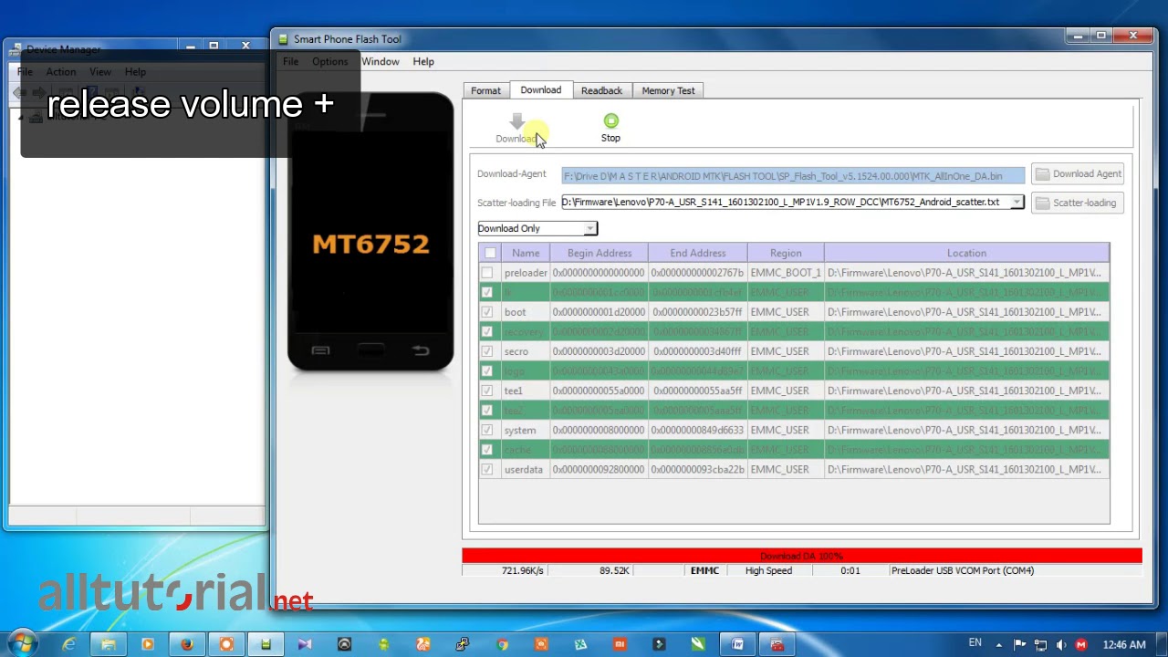This screenshot has width=1168, height=657.
Task: Toggle the secro partition checkbox
Action: pos(487,351)
